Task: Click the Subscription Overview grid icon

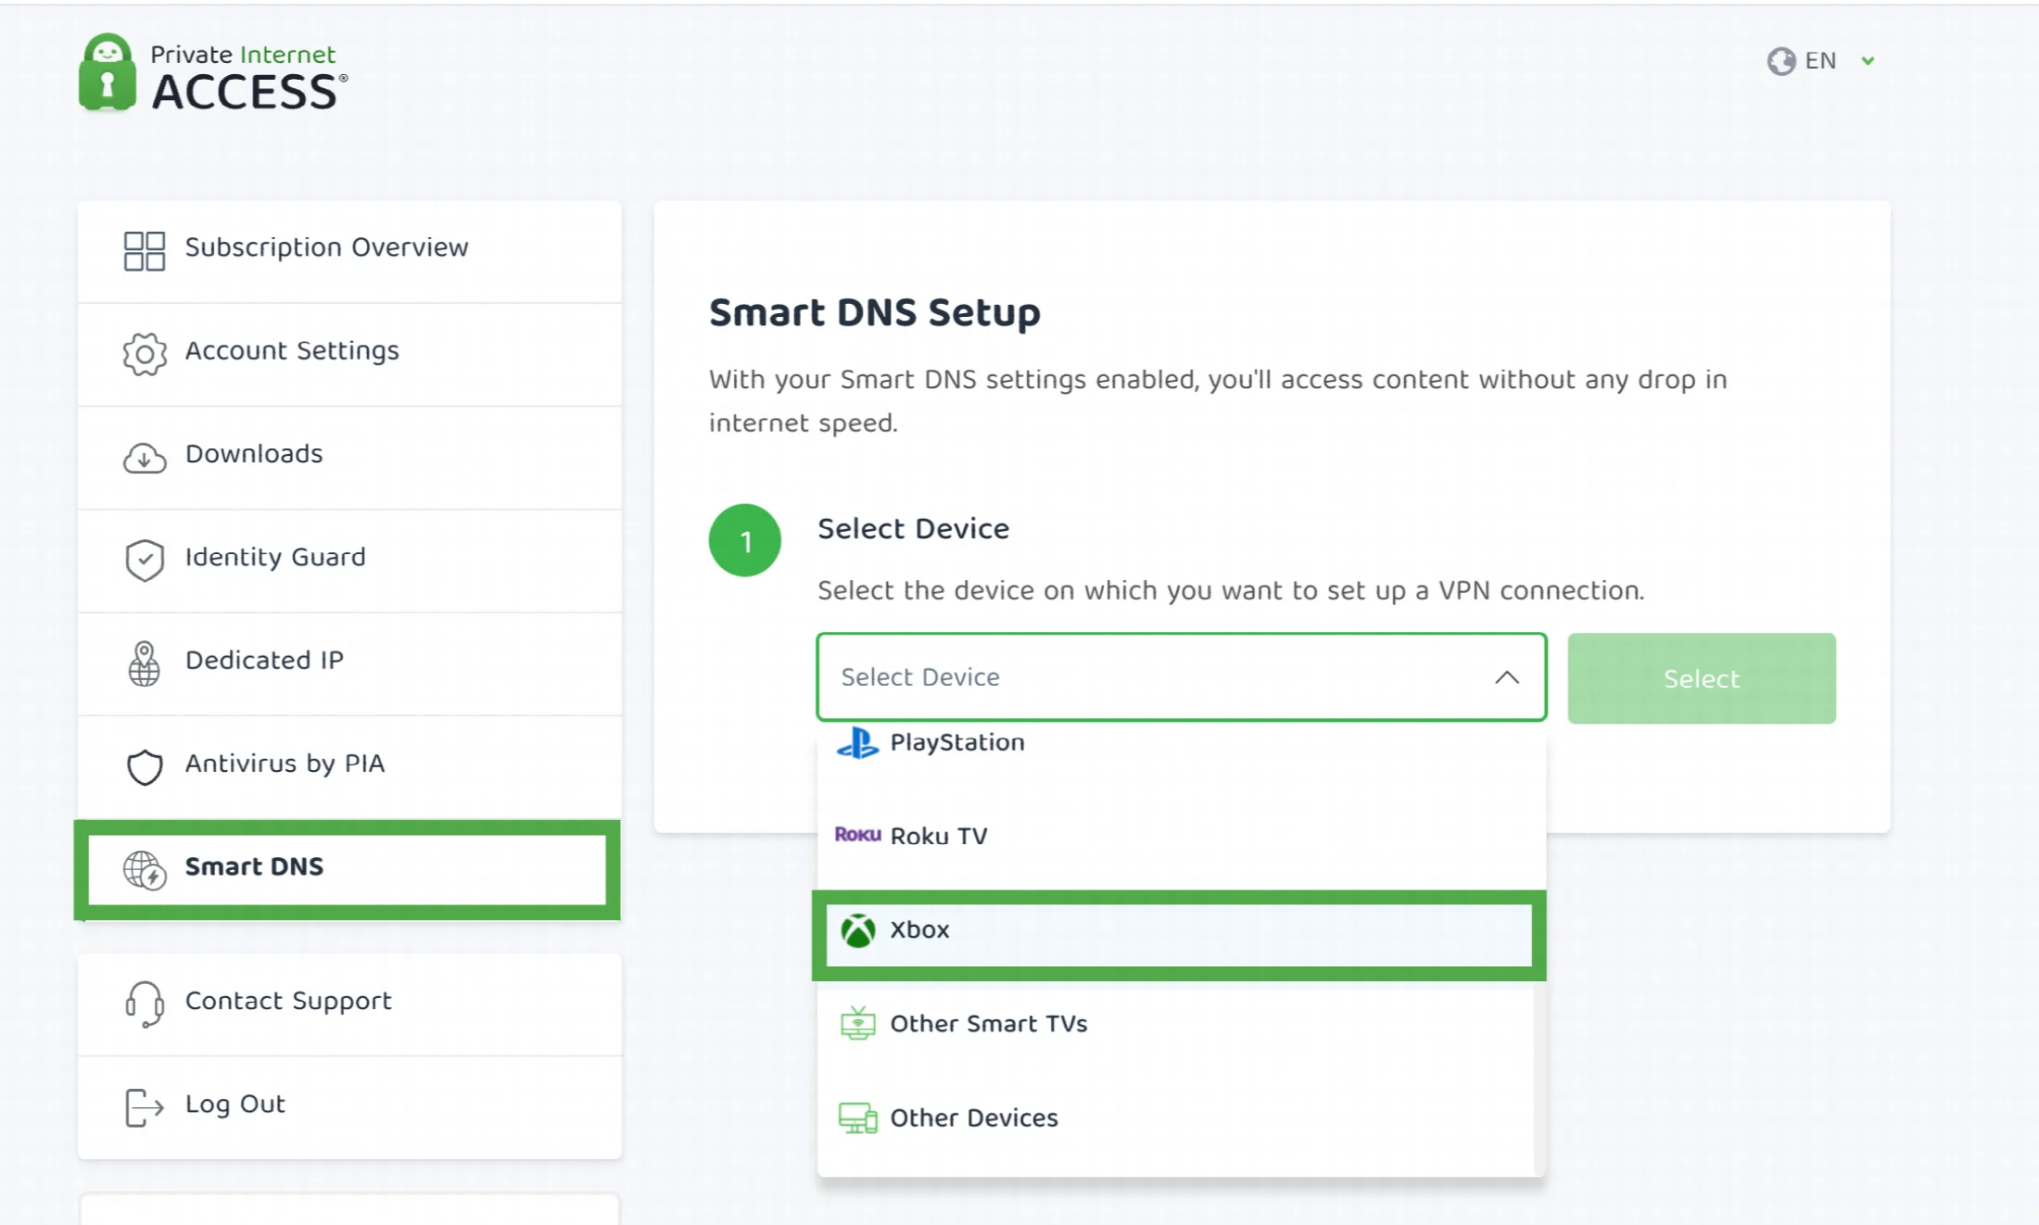Action: 145,250
